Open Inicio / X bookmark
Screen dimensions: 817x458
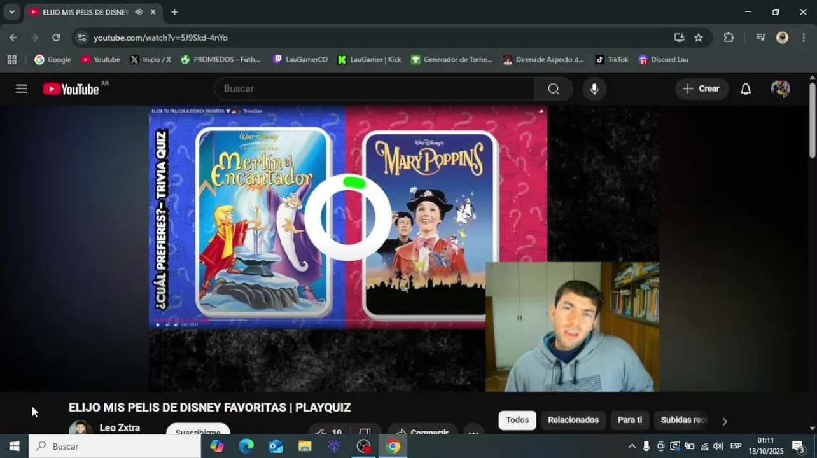[x=150, y=59]
